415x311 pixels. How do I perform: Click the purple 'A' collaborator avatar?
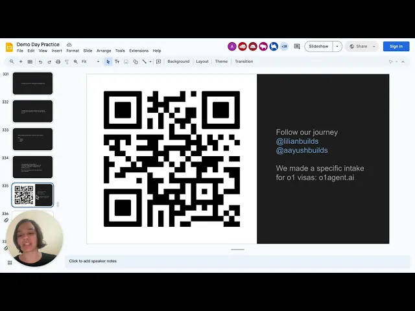pyautogui.click(x=232, y=47)
